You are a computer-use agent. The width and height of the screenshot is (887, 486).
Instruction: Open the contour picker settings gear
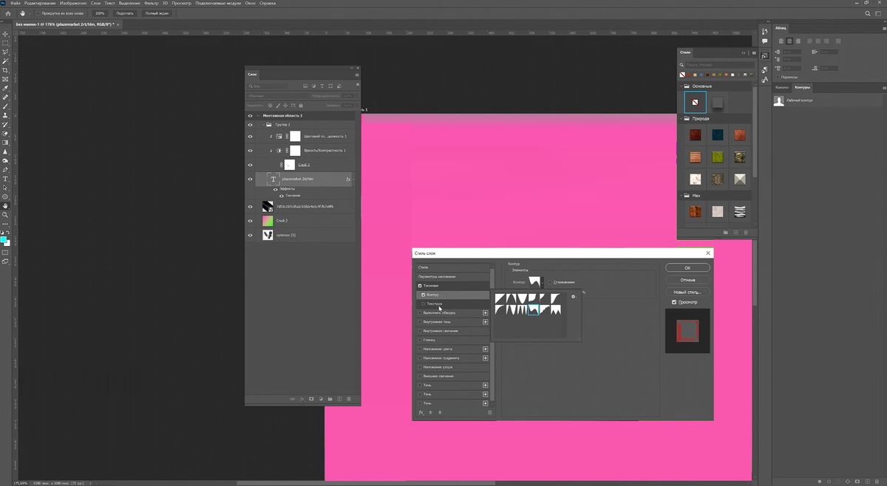pos(574,296)
